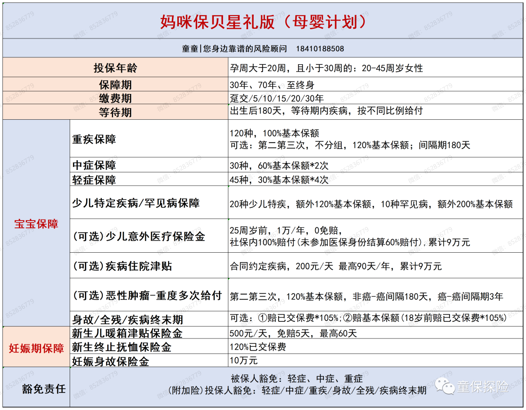Select the subtitle row '童童|您身边靠谱的风险顾问'
Screen dimensions: 526x410
click(263, 48)
